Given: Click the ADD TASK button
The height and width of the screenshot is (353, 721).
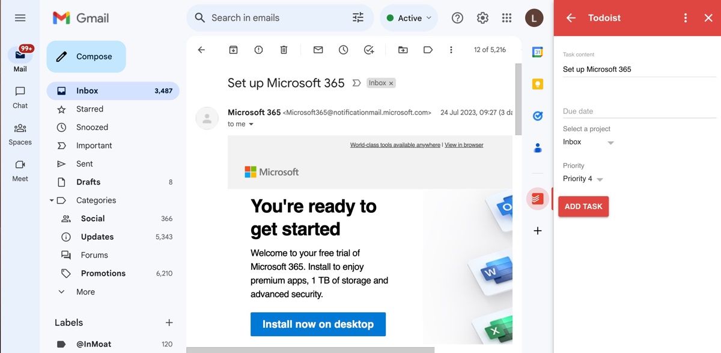Looking at the screenshot, I should tap(583, 206).
